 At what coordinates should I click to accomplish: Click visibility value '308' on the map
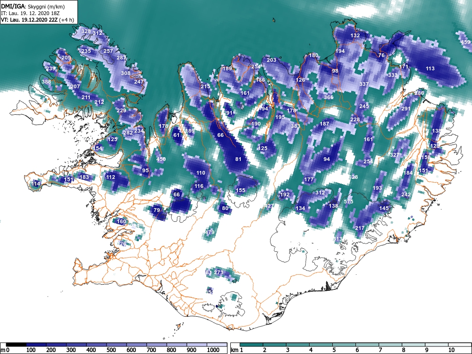(126, 73)
